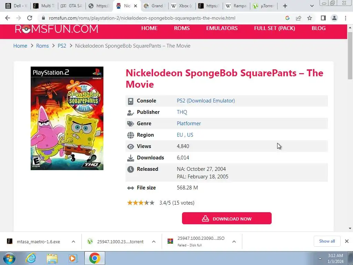Click the File size arrows icon
Viewport: 353px width, 265px height.
tap(131, 188)
